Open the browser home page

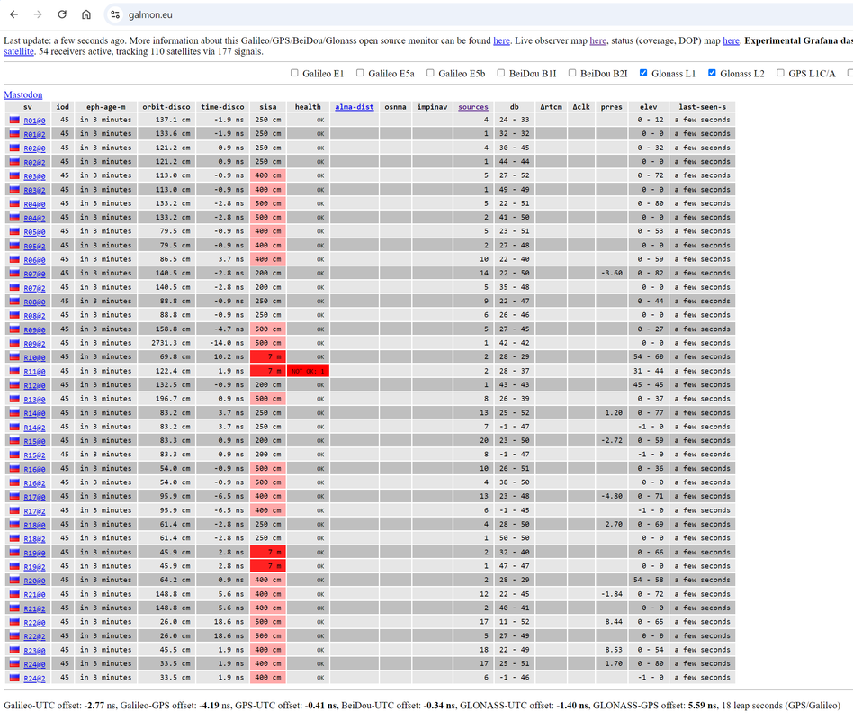click(x=86, y=14)
